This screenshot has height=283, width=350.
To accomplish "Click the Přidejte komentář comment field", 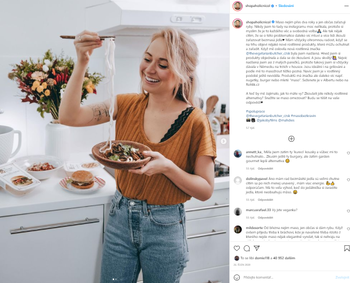I will click(288, 278).
